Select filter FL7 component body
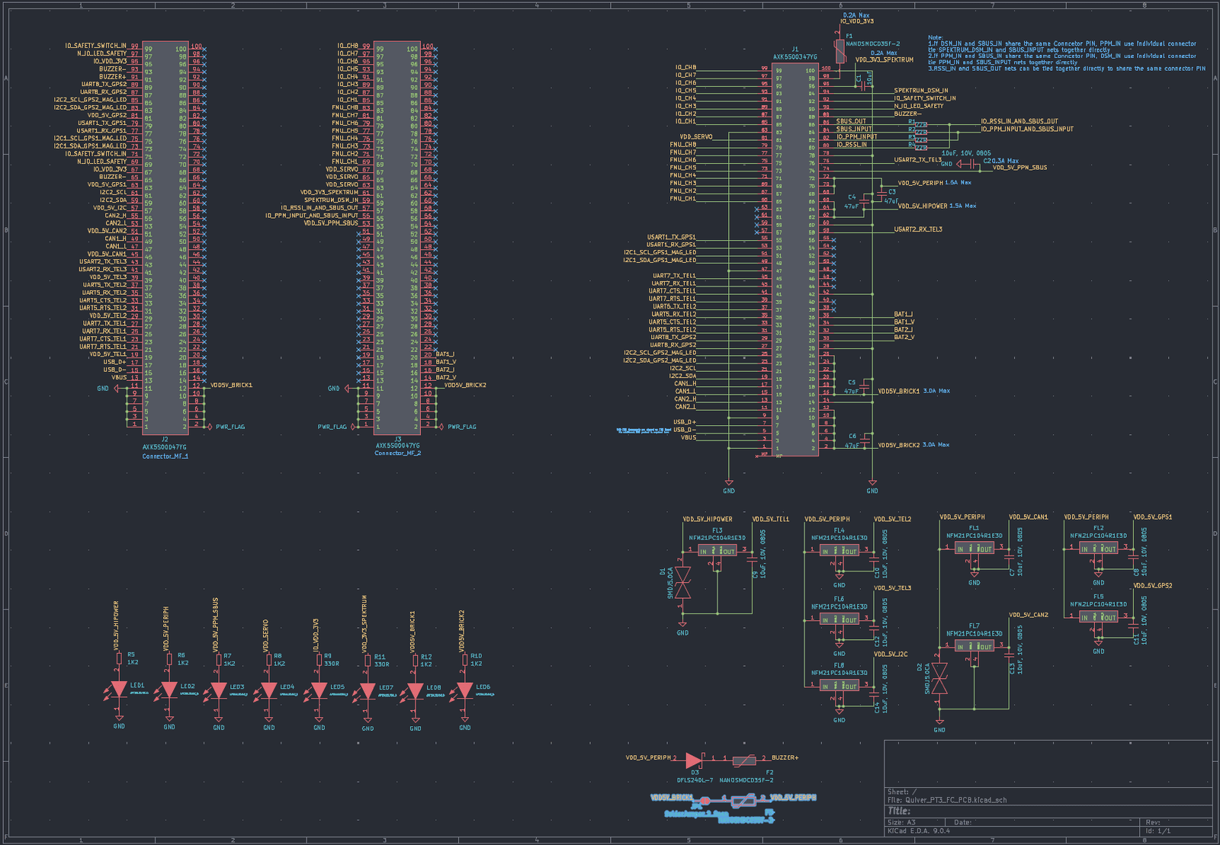 point(974,646)
